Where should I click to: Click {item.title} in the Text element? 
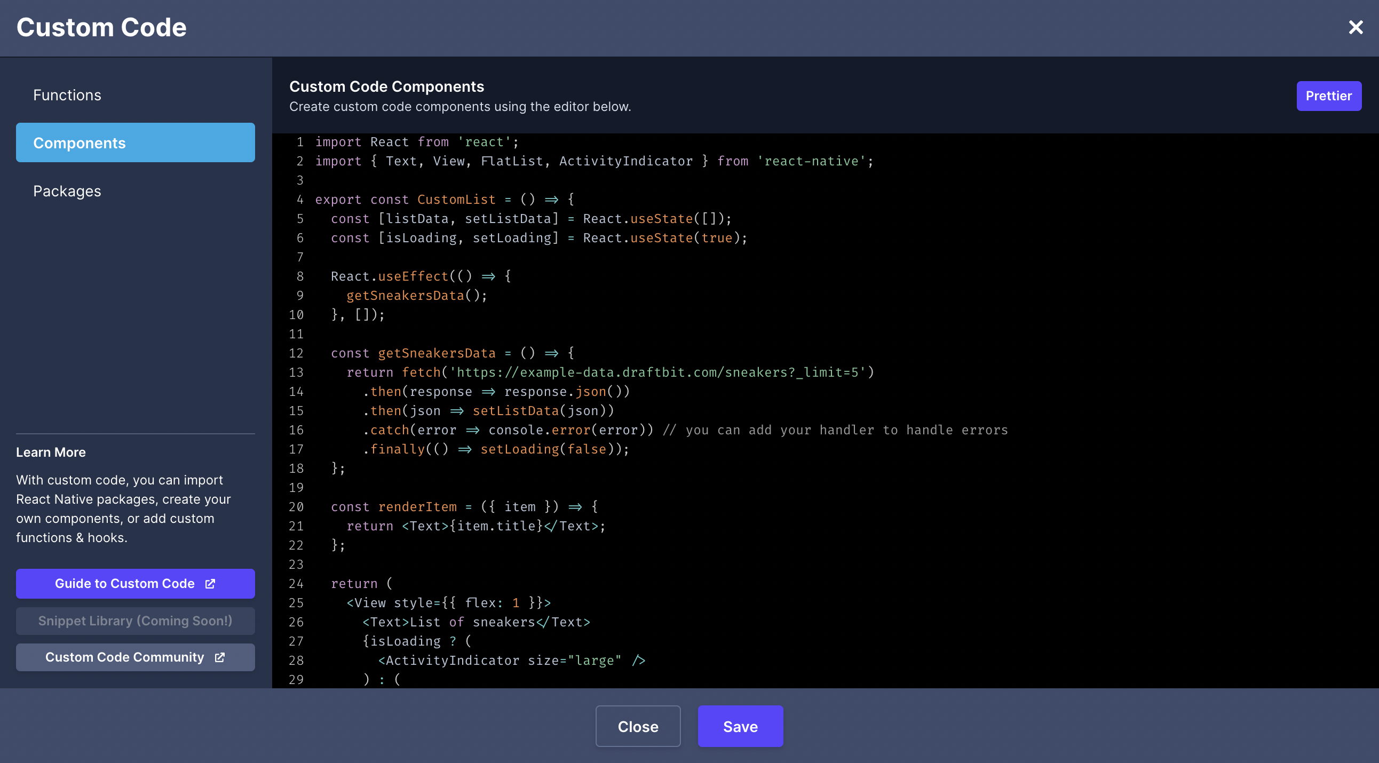coord(496,526)
